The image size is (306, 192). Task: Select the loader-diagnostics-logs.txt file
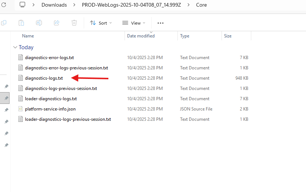click(x=51, y=99)
